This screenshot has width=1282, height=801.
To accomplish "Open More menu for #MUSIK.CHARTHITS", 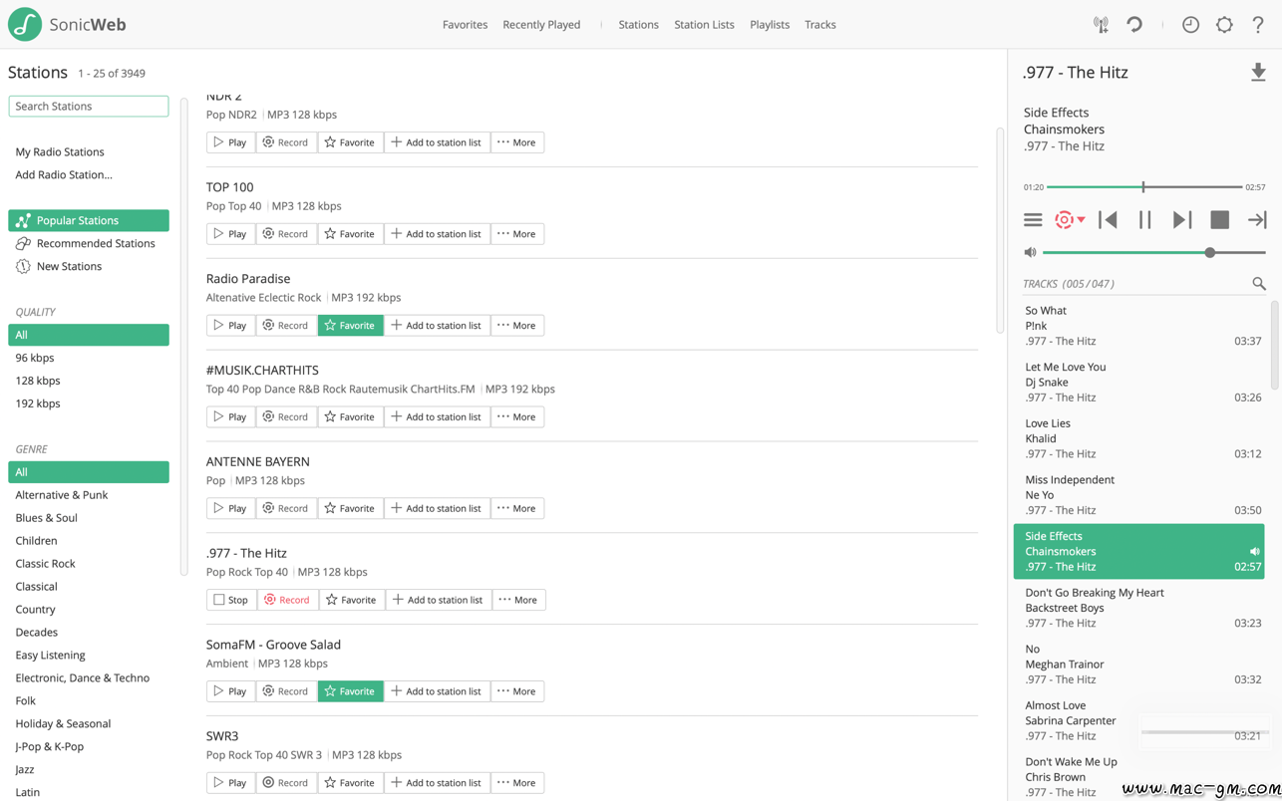I will click(x=517, y=417).
